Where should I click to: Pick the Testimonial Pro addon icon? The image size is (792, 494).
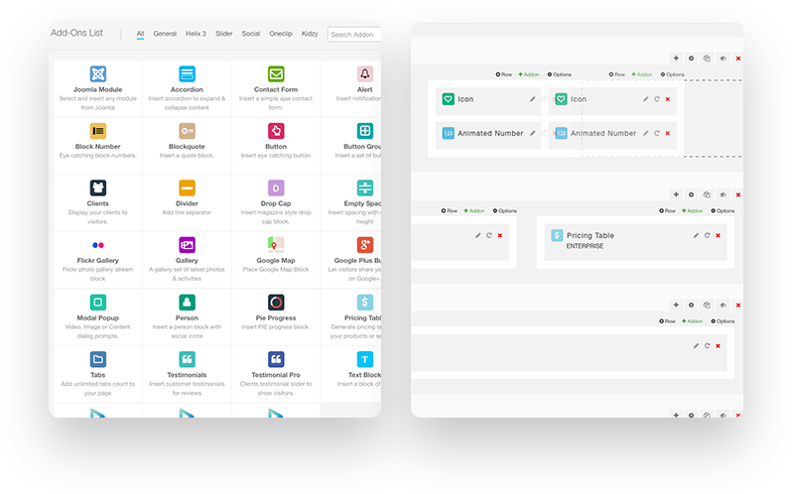[276, 360]
